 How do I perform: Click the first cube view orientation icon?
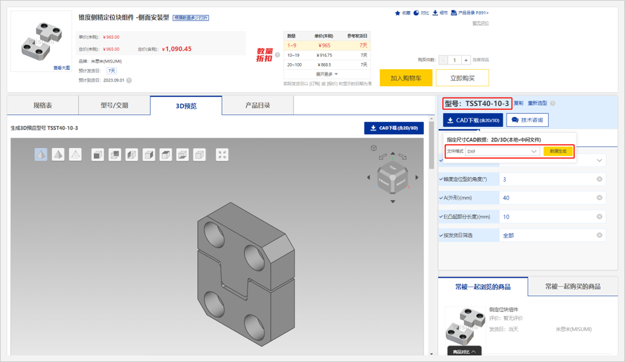(97, 155)
